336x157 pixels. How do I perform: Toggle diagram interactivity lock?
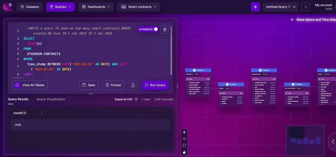[184, 152]
